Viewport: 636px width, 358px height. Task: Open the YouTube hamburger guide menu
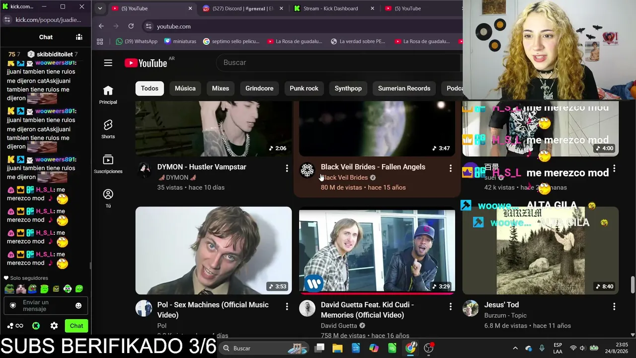click(x=108, y=63)
